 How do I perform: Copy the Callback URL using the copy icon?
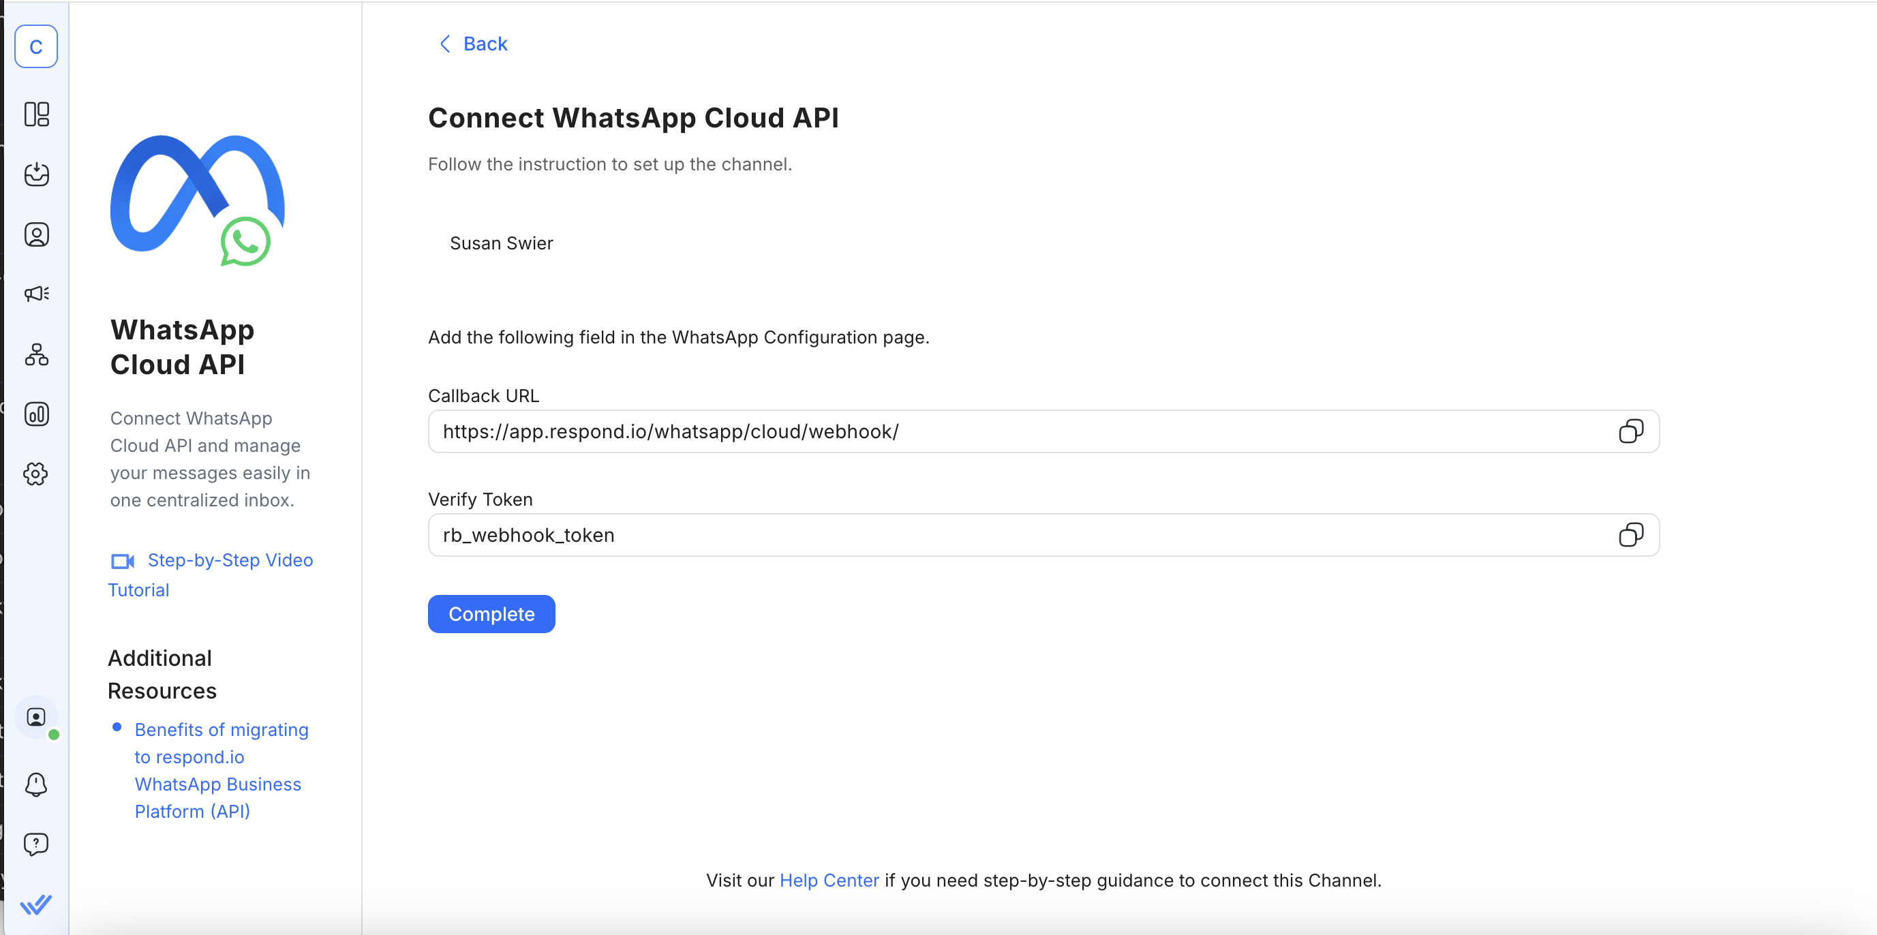[1632, 431]
